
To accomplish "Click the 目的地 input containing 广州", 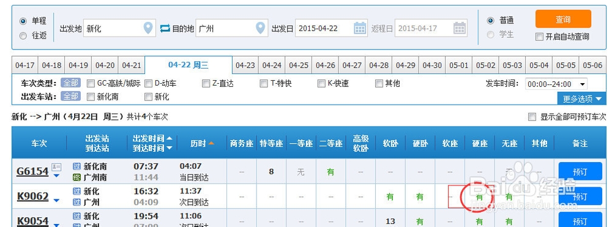I will coord(232,28).
